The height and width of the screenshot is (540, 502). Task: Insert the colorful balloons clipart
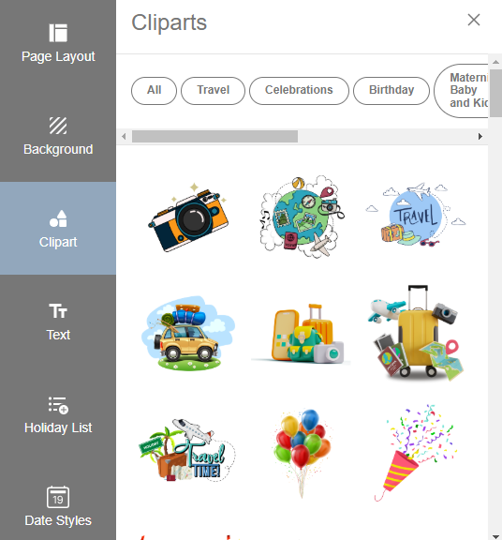tap(302, 453)
